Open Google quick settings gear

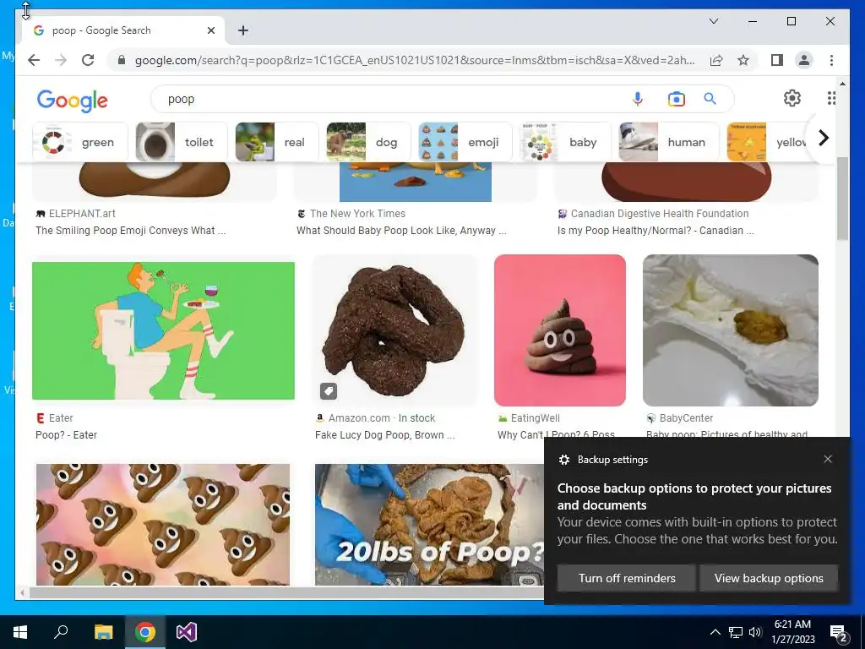coord(792,98)
